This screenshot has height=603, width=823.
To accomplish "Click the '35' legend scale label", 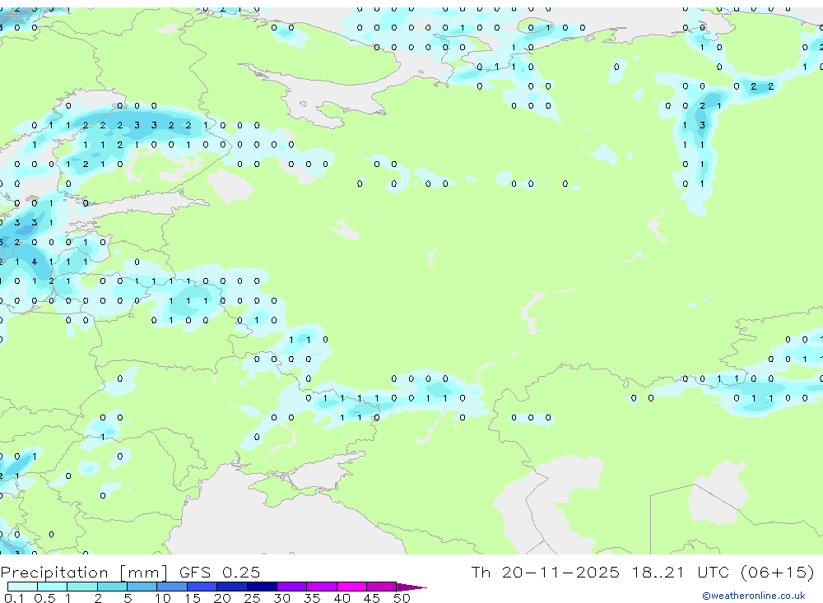I will tap(312, 598).
